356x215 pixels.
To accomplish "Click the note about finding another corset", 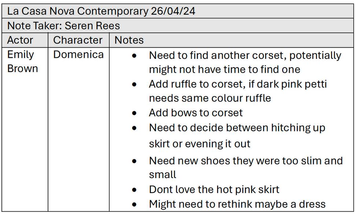I will click(x=245, y=62).
